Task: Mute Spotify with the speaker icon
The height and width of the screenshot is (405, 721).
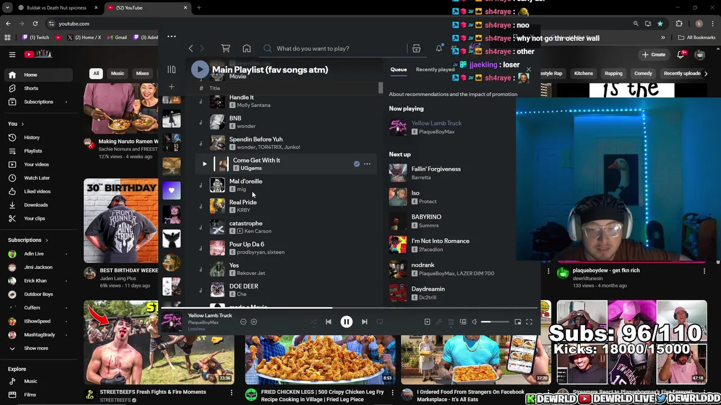Action: tap(474, 322)
